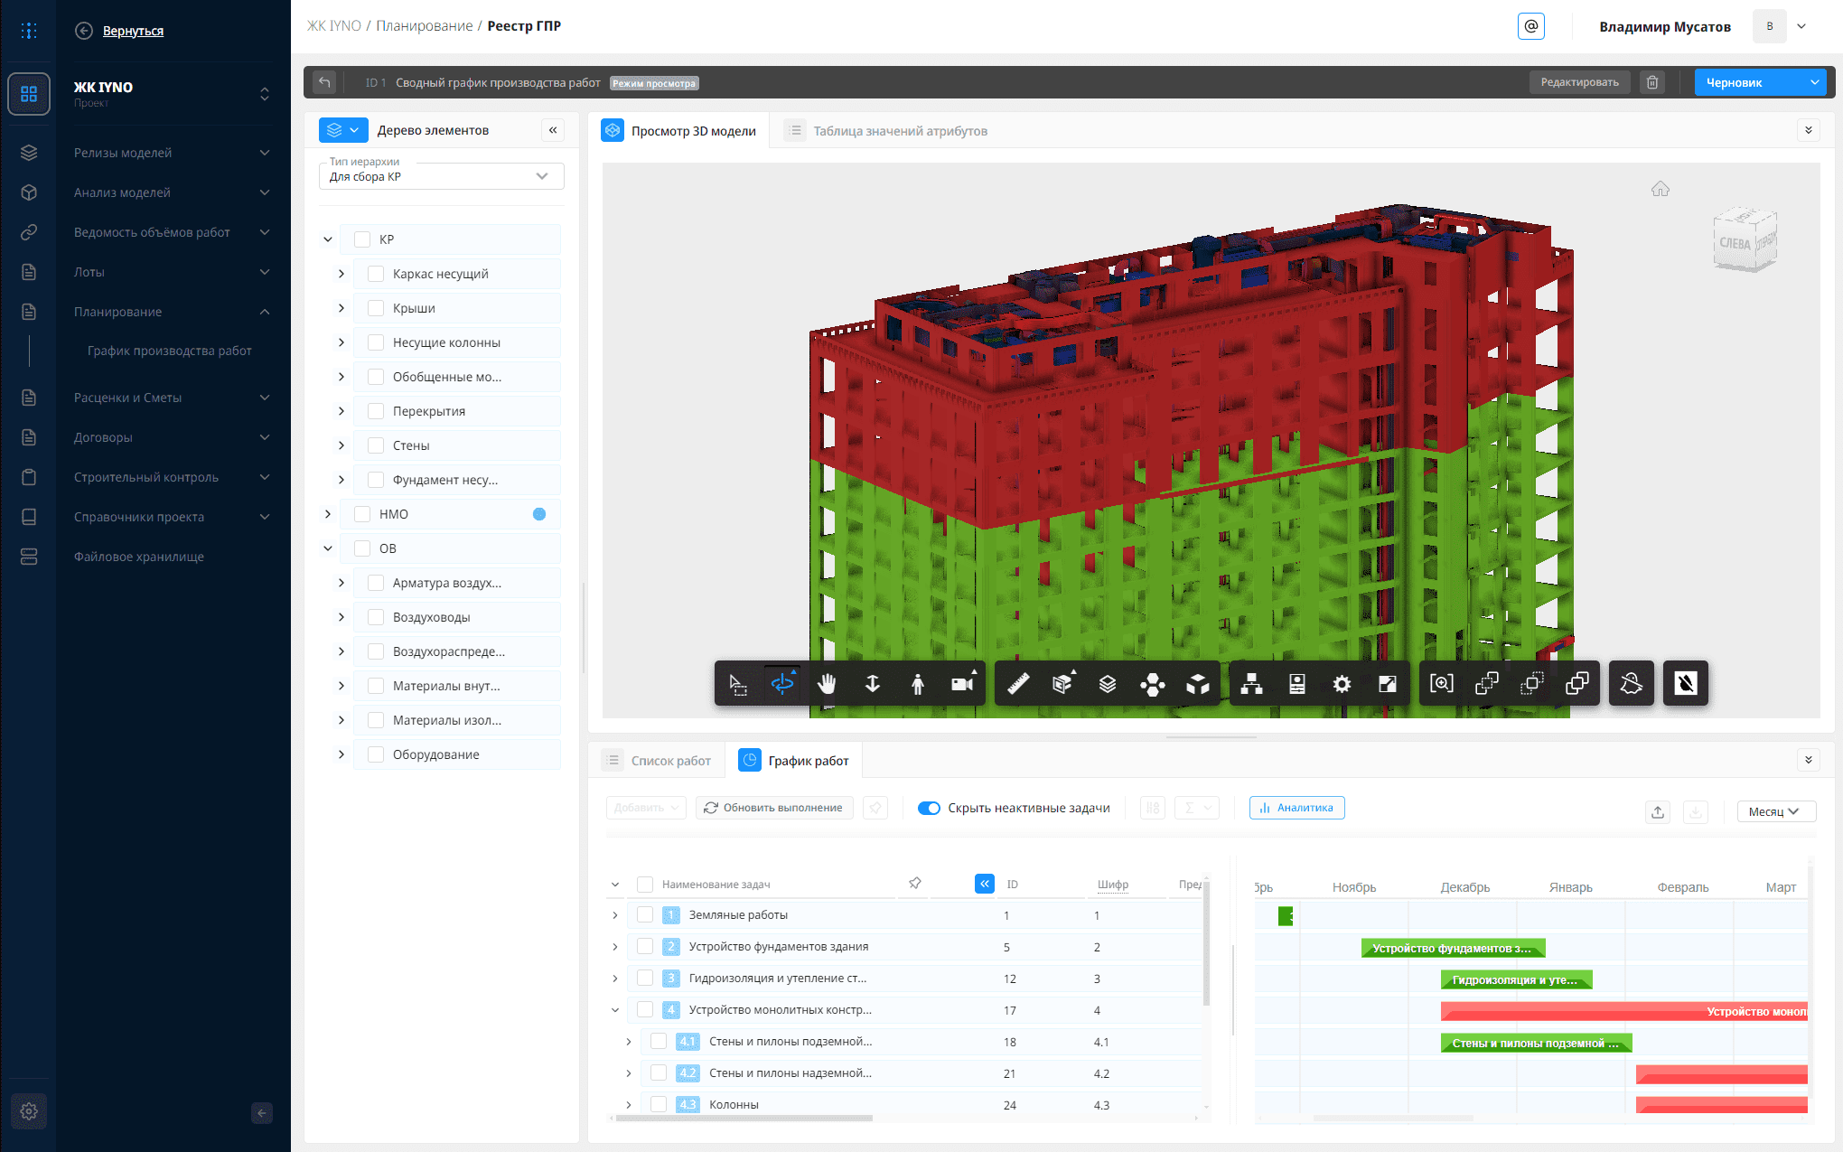Image resolution: width=1843 pixels, height=1152 pixels.
Task: Click the red Устройство монол Gantt bar
Action: pos(1624,1011)
